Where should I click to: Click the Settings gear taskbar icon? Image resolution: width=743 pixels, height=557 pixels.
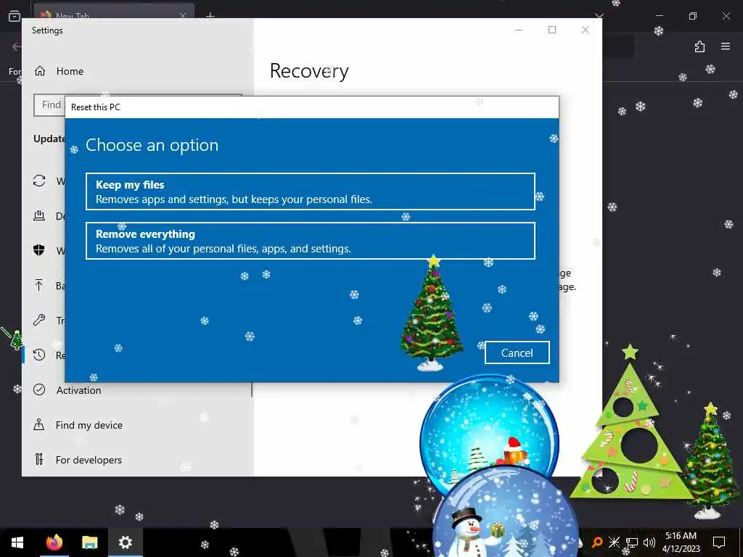tap(125, 542)
